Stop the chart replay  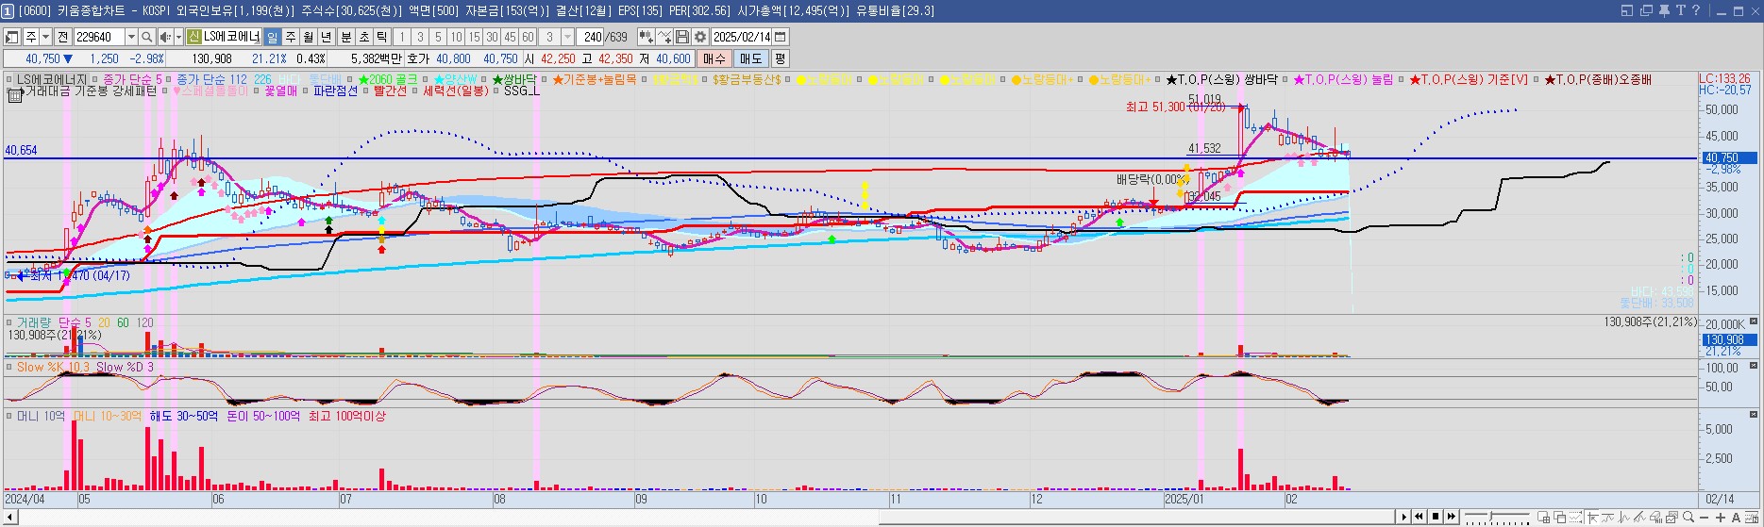point(1436,517)
